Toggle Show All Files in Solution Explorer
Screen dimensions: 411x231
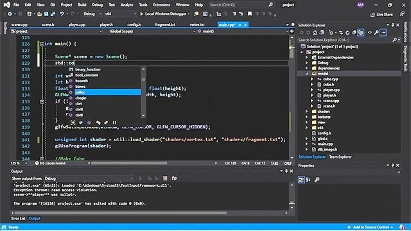(361, 33)
